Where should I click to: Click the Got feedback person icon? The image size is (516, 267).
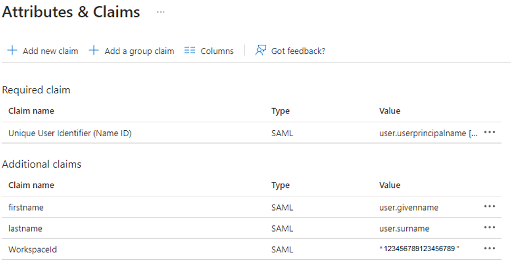(260, 51)
